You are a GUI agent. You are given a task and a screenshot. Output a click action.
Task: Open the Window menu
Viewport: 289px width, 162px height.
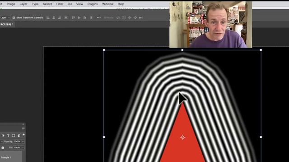click(108, 4)
